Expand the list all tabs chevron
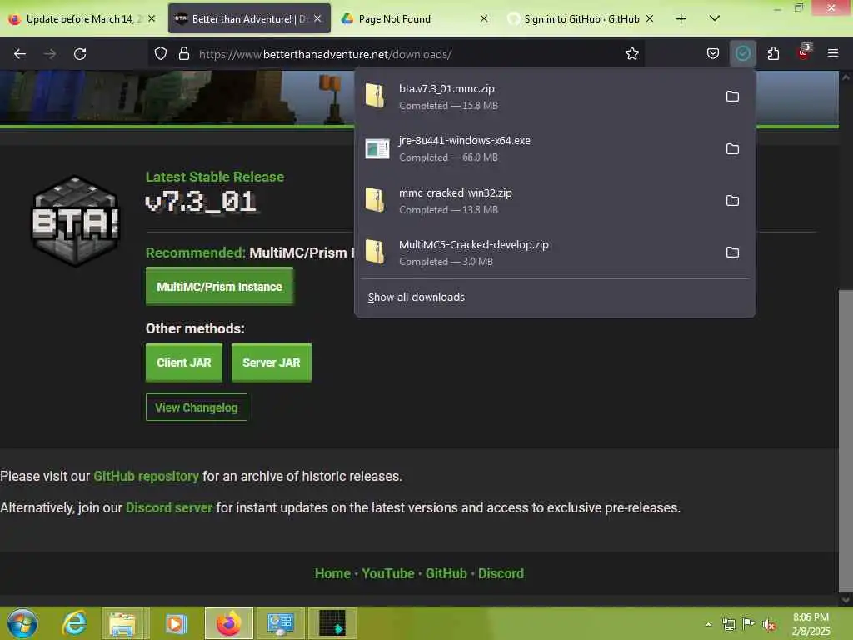 click(x=714, y=18)
